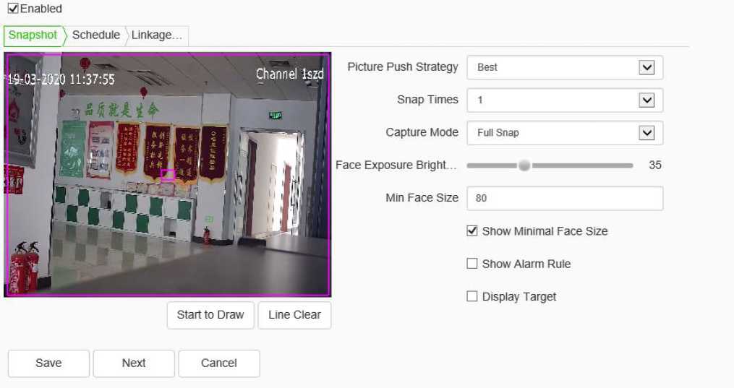Click the Next button
734x388 pixels.
[x=134, y=363]
